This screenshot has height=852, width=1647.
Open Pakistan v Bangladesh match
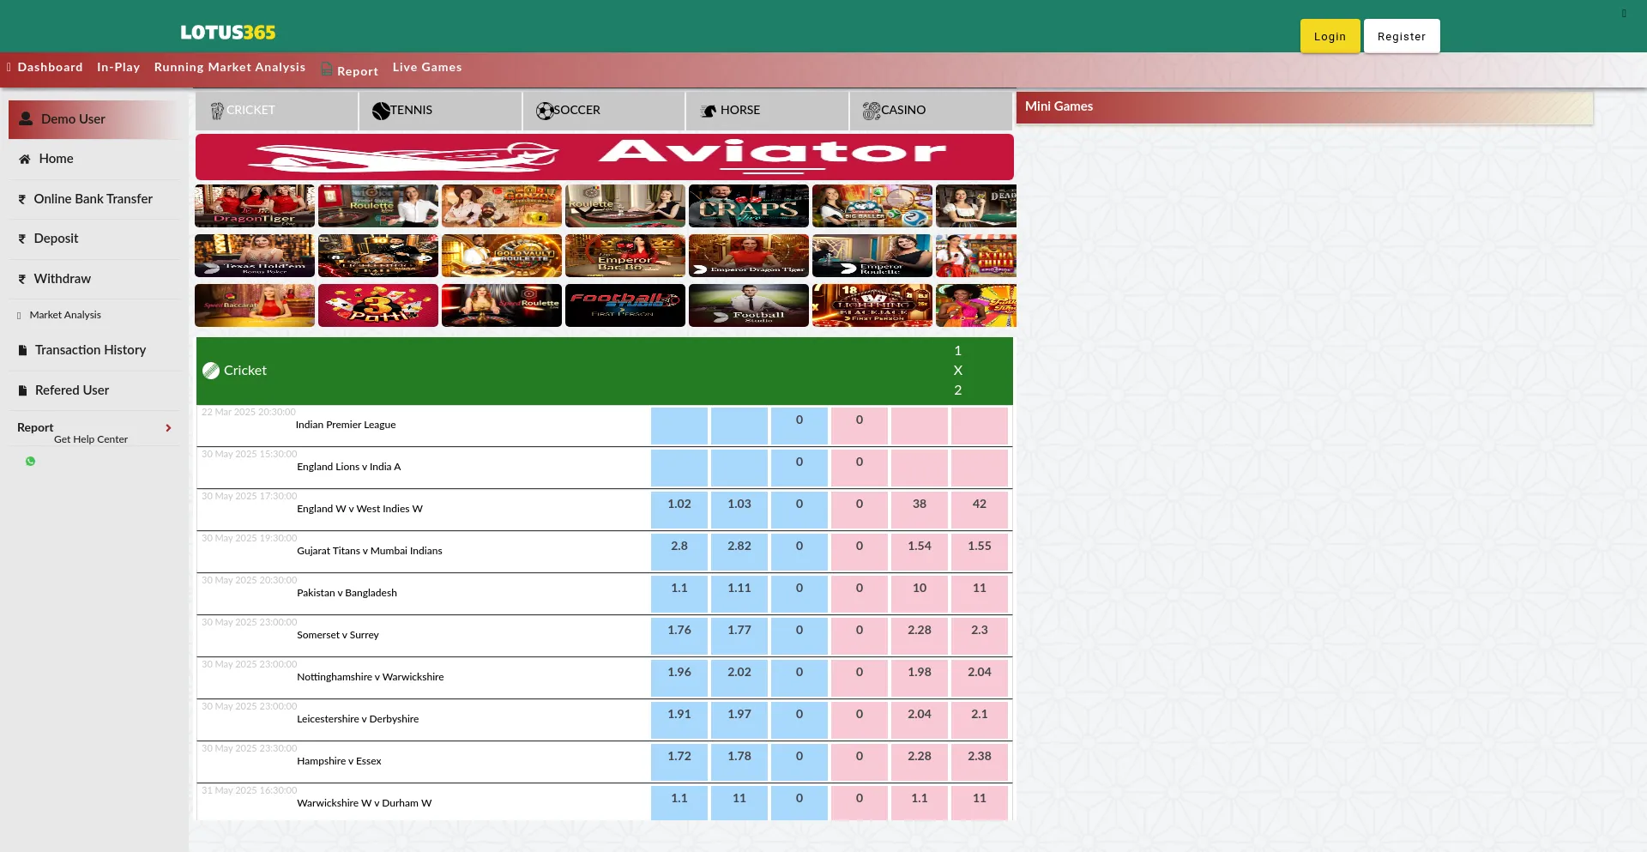(x=347, y=593)
